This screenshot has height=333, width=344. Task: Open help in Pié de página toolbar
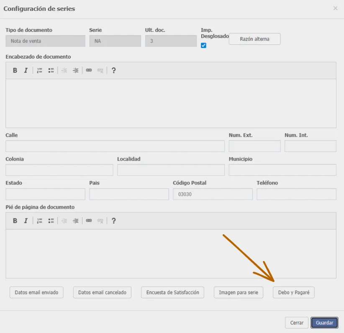(113, 221)
